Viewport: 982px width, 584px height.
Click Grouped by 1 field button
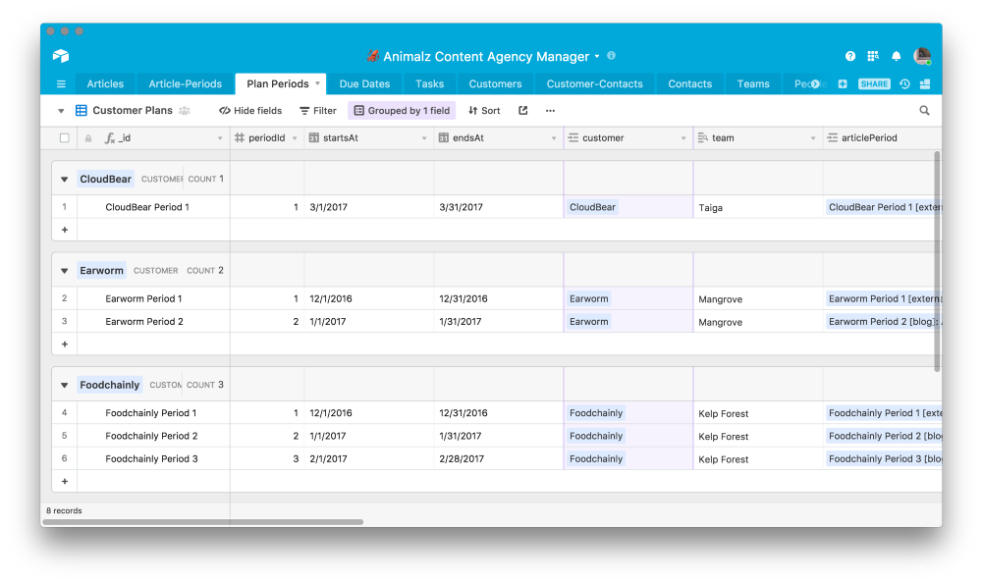[x=402, y=110]
